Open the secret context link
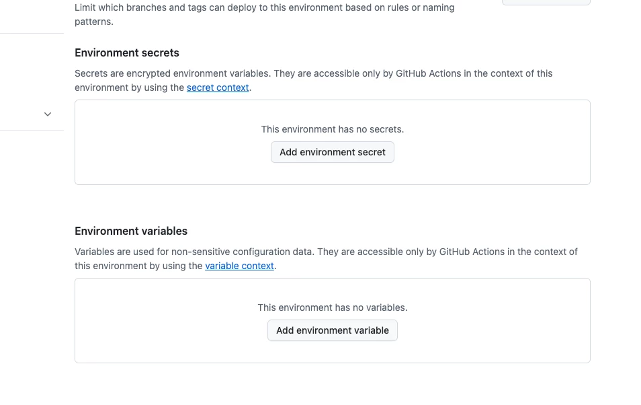641x405 pixels. 218,87
